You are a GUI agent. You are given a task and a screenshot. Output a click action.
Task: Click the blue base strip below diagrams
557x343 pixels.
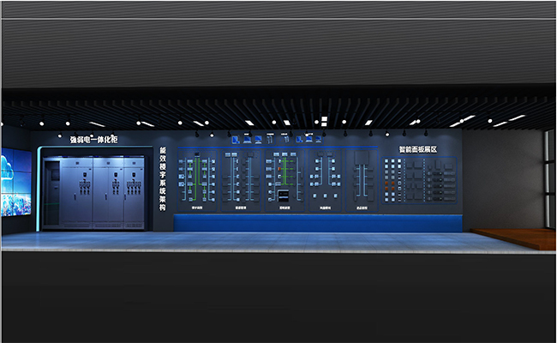tap(317, 223)
